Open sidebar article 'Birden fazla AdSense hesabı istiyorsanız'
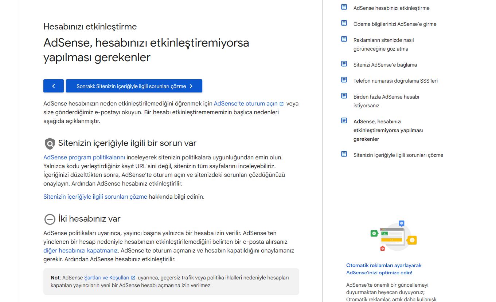 pos(386,101)
